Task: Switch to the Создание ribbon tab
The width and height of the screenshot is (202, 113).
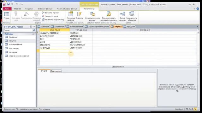Action: click(x=29, y=9)
